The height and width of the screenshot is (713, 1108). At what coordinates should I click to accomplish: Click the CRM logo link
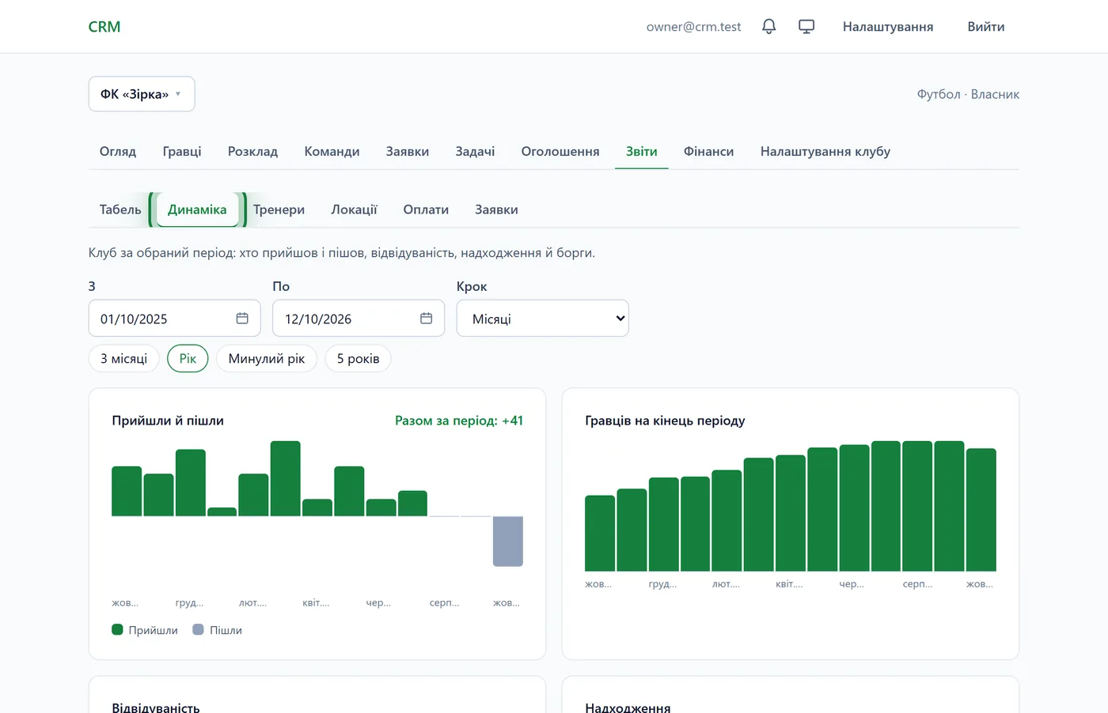point(104,27)
